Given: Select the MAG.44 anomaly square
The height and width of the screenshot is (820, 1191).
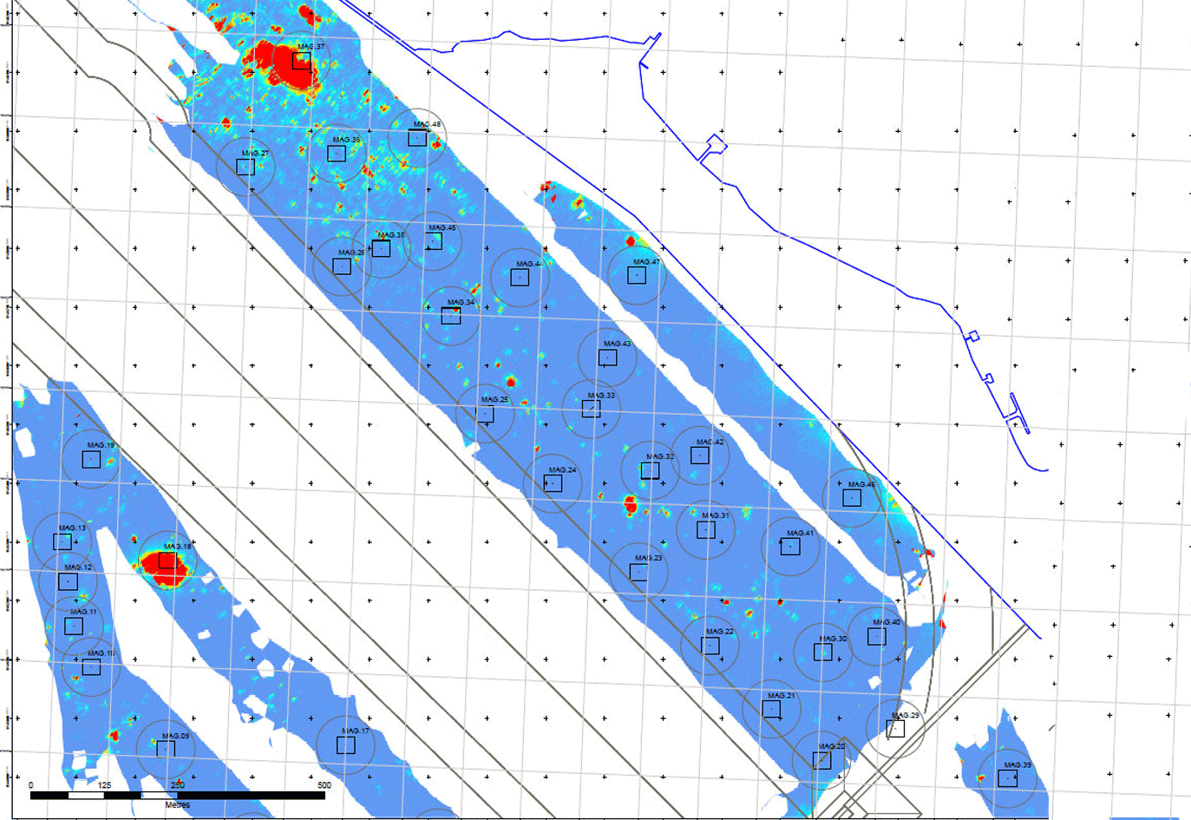Looking at the screenshot, I should pos(520,277).
